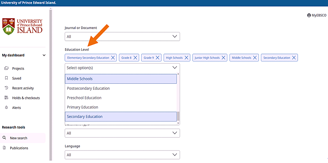Click the Holds & checkouts books icon
Viewport: 328px width, 163px height.
tap(6, 98)
